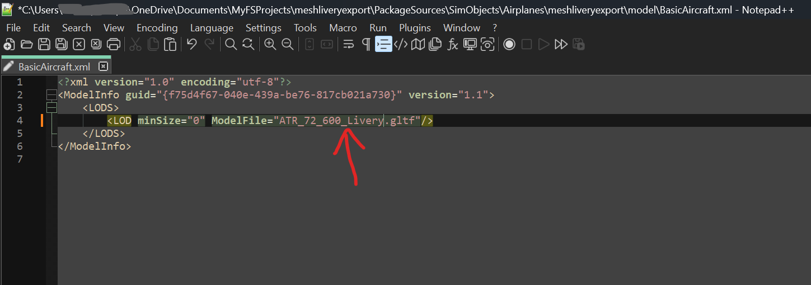Click the Undo arrow icon
811x285 pixels.
[x=192, y=45]
